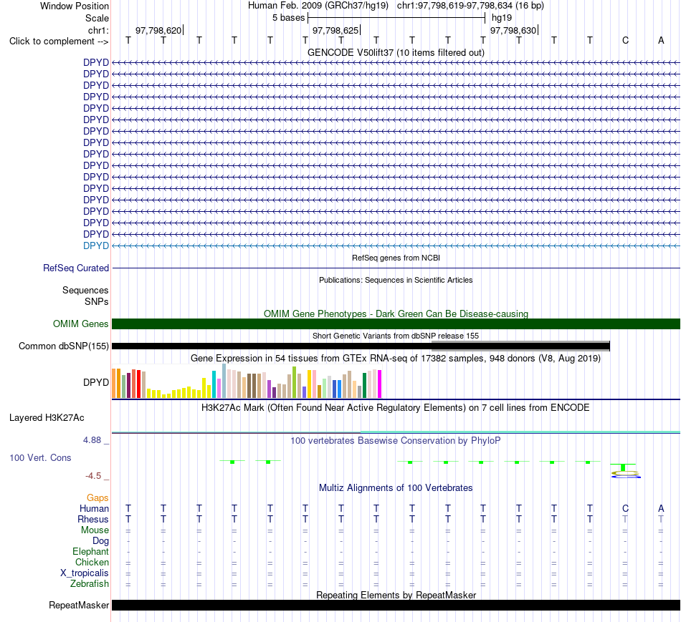Screen dimensions: 681x622
Task: Click position marker 97,798,625 on ruler
Action: pyautogui.click(x=335, y=30)
